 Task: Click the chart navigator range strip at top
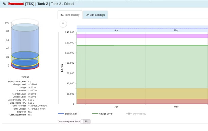[x=142, y=29]
